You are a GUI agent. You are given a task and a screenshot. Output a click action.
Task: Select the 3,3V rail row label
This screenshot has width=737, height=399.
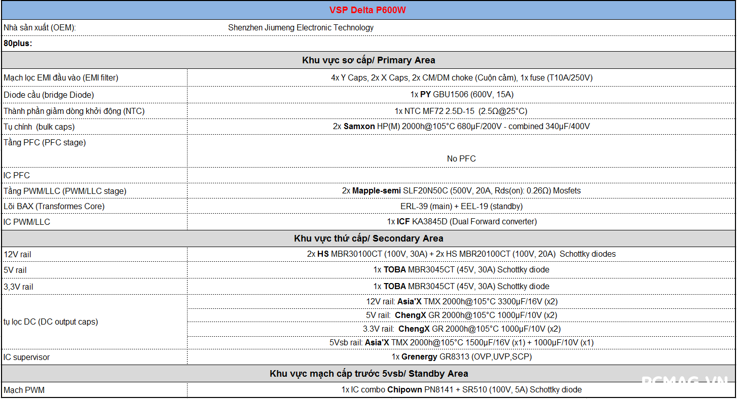[18, 287]
